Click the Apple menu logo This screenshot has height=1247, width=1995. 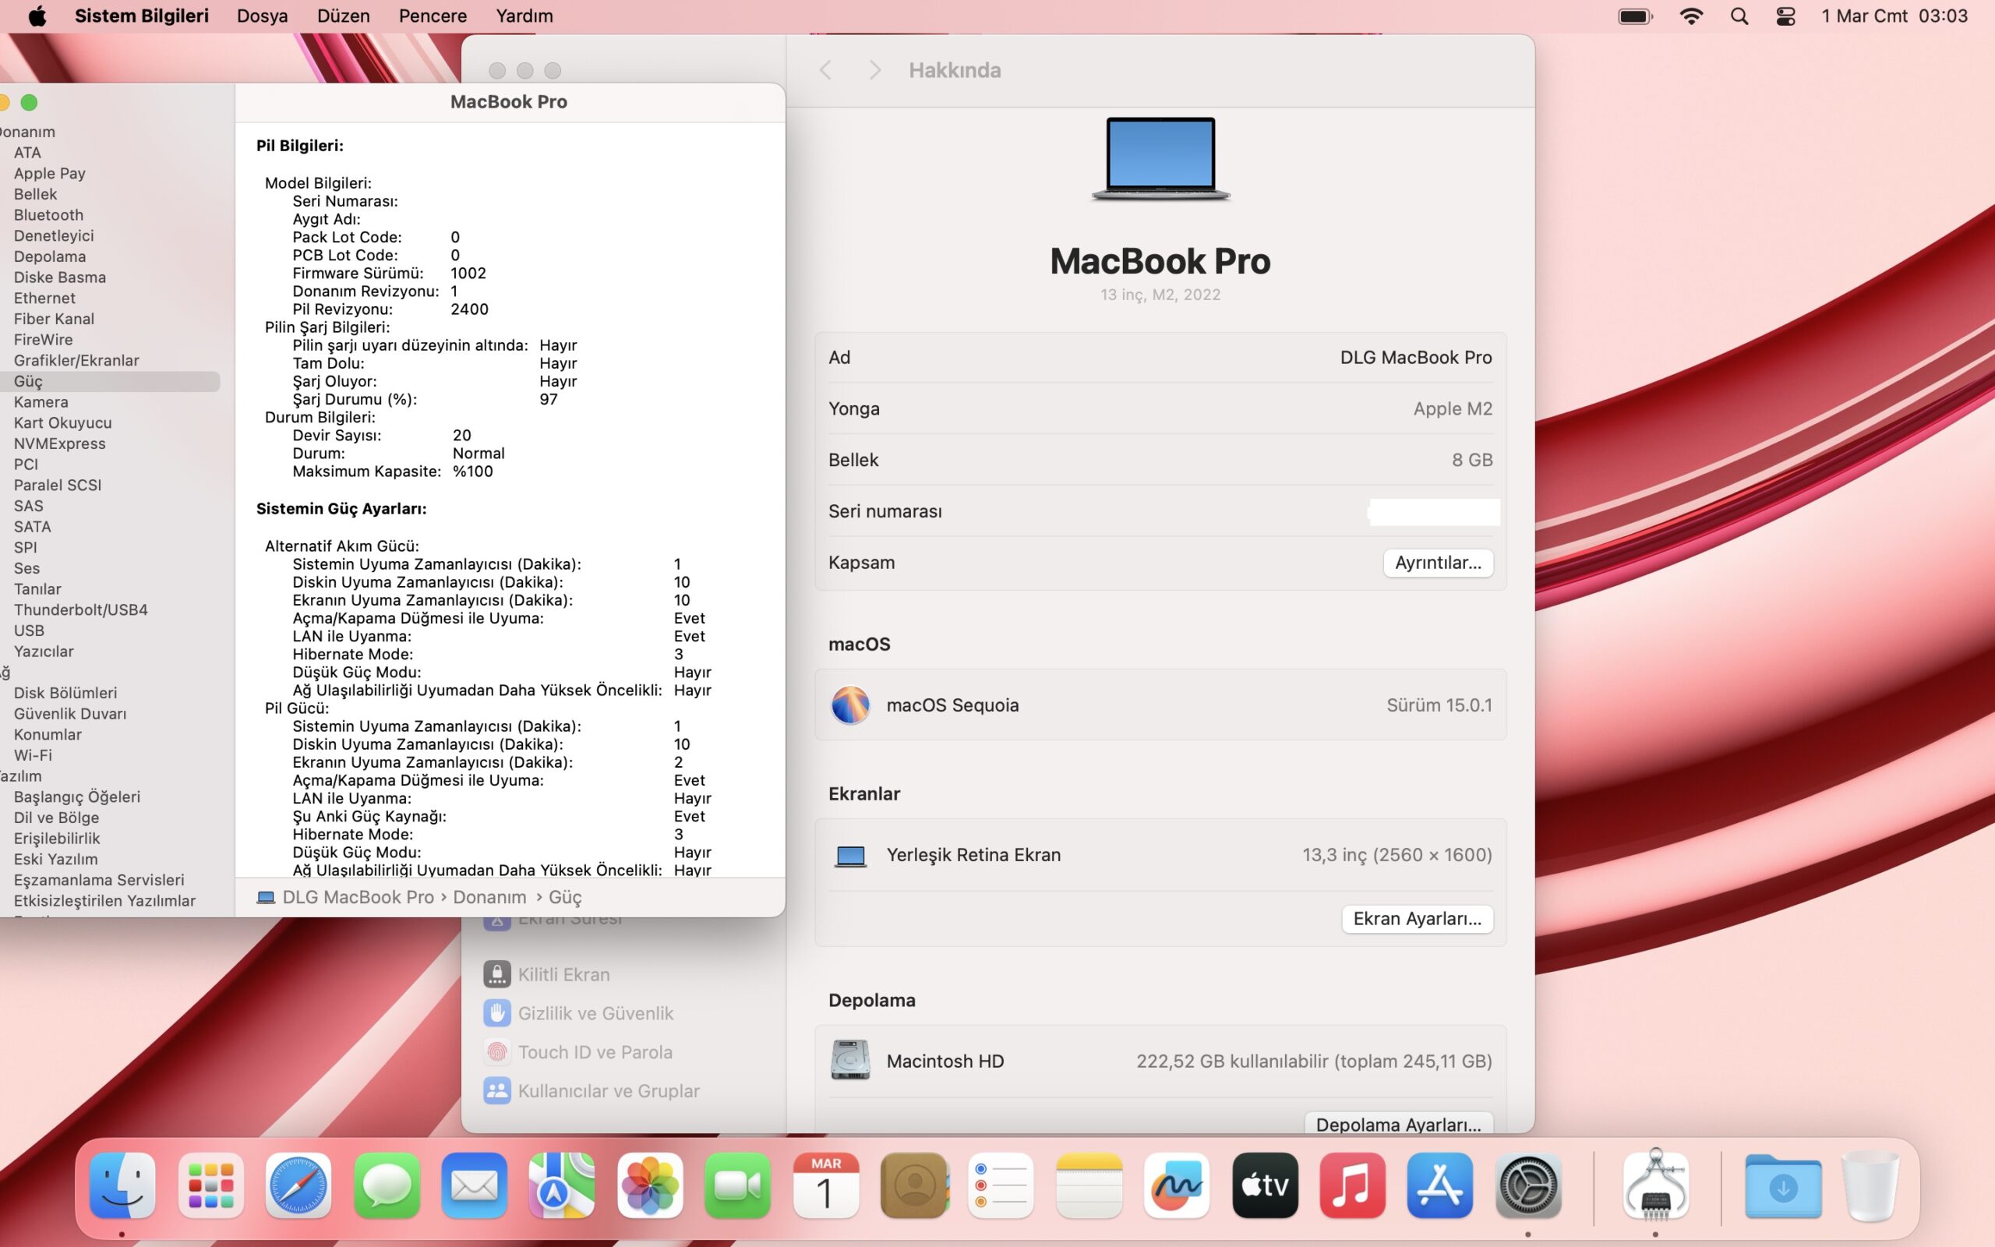(x=37, y=16)
